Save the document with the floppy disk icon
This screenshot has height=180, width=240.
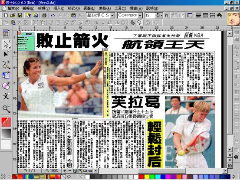click(20, 15)
